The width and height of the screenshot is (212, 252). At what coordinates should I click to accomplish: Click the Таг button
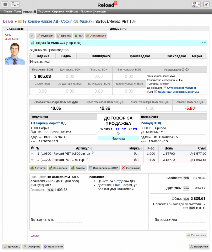point(78,36)
